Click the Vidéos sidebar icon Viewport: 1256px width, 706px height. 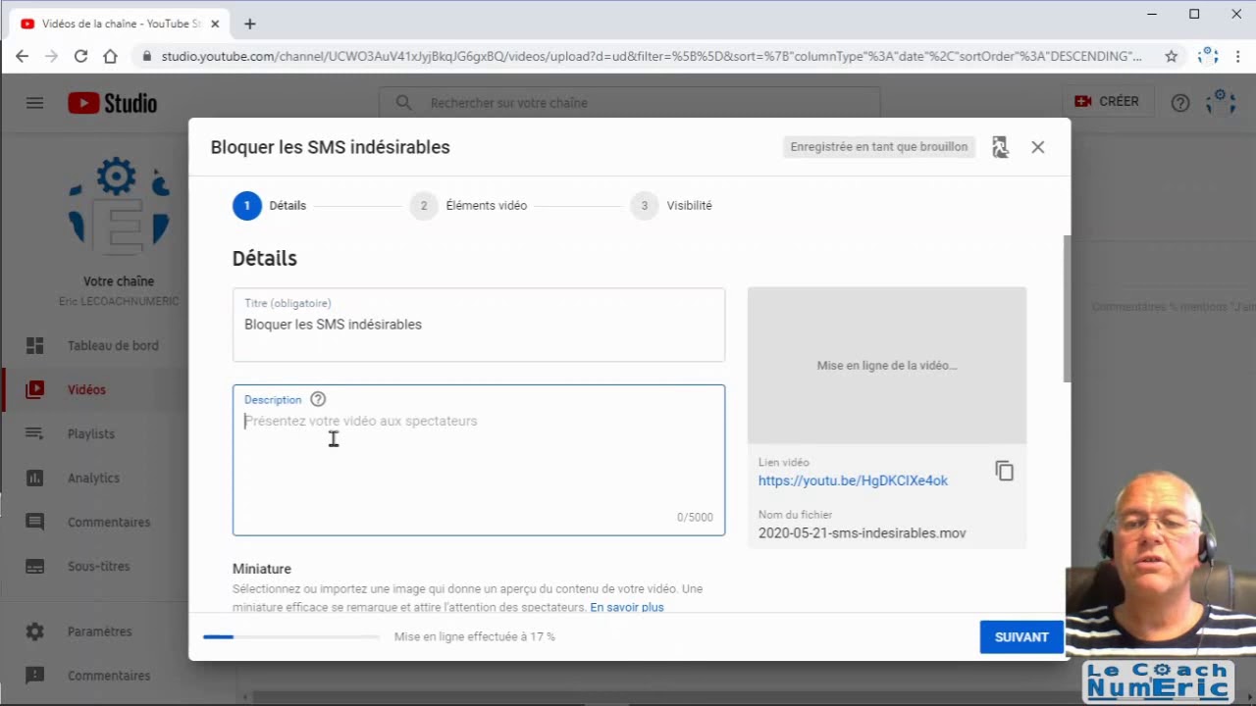click(x=34, y=389)
